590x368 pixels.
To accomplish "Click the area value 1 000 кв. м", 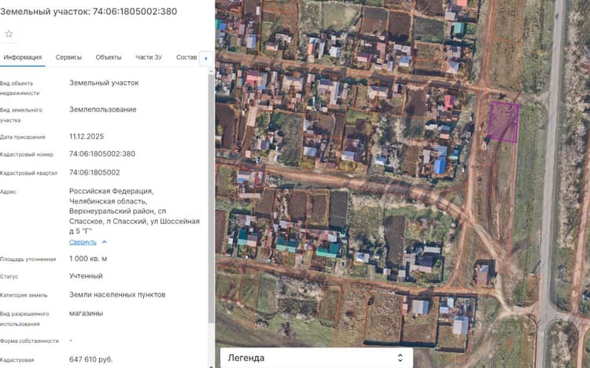I will click(x=88, y=259).
